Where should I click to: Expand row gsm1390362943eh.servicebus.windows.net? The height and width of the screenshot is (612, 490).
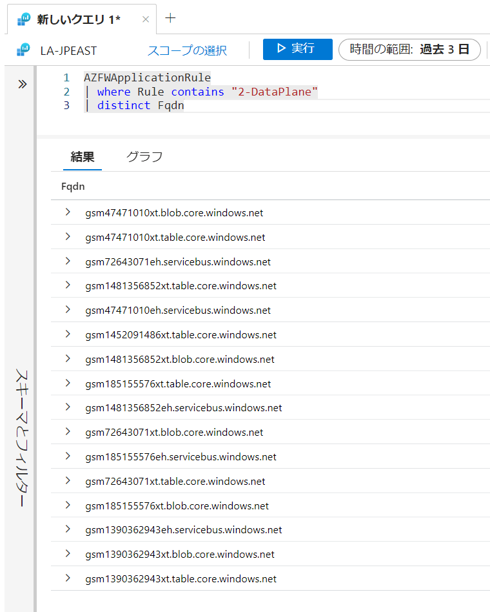pos(68,529)
